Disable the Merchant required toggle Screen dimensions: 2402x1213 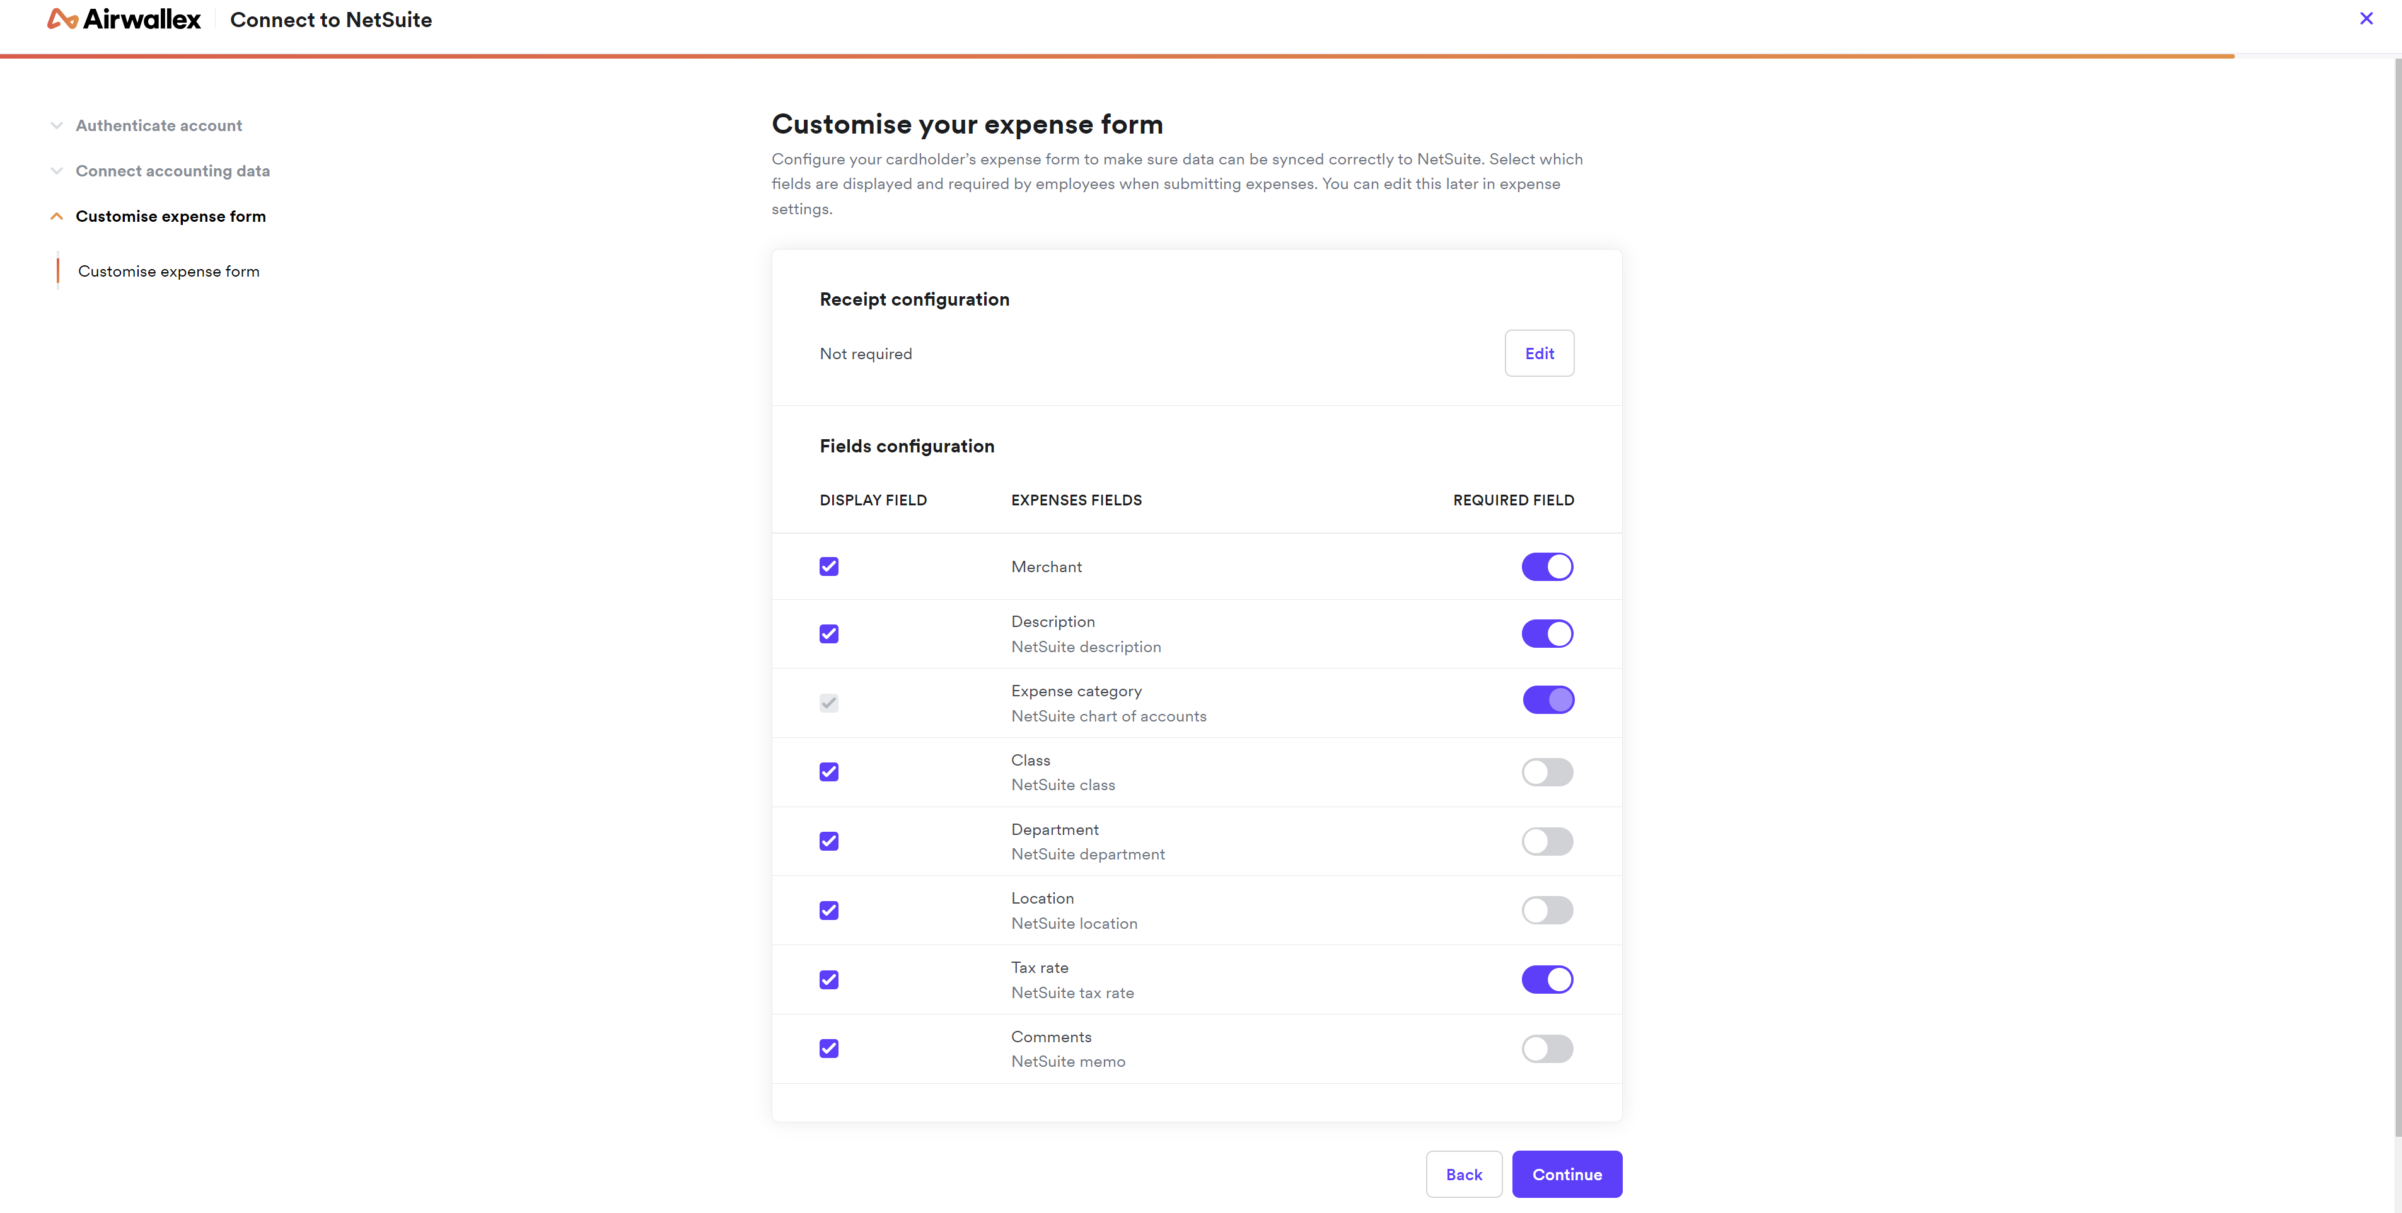pyautogui.click(x=1547, y=566)
